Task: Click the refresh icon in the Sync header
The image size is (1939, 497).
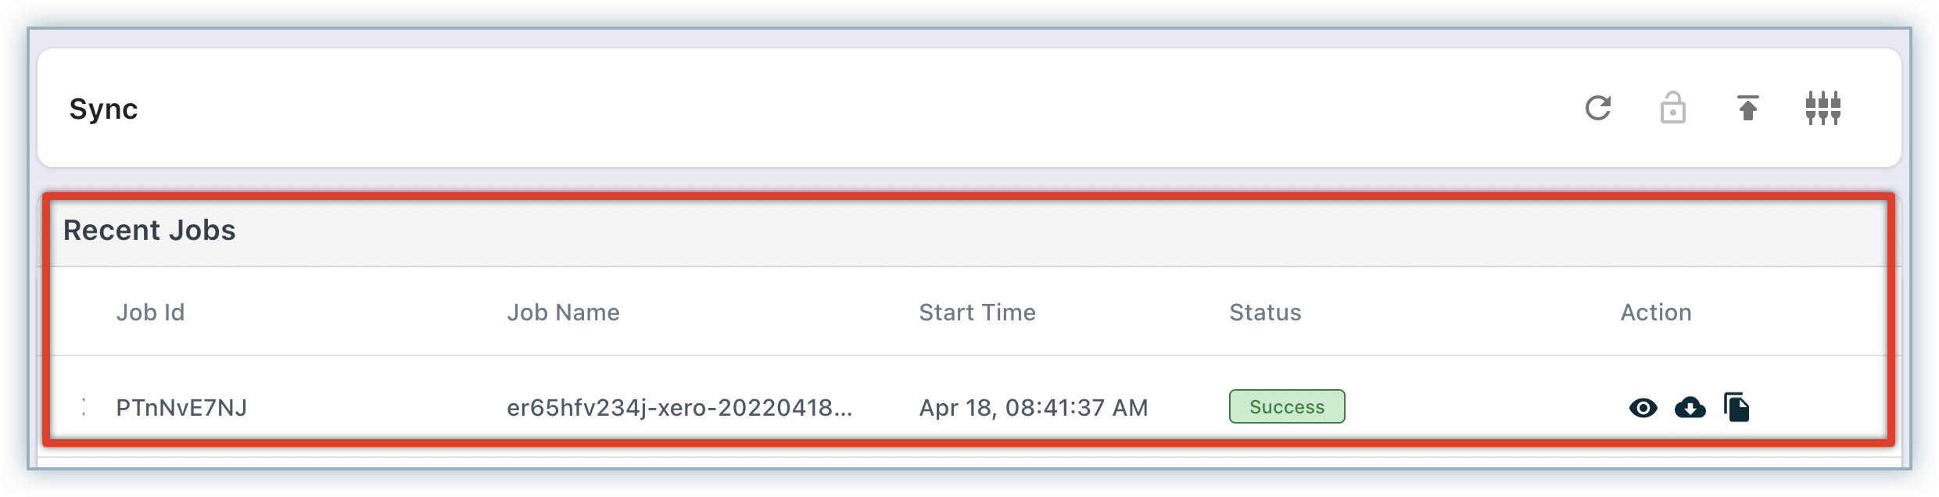Action: [1597, 108]
